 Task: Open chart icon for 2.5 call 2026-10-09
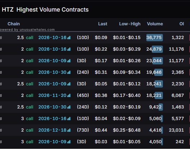pyautogui.click(x=69, y=84)
